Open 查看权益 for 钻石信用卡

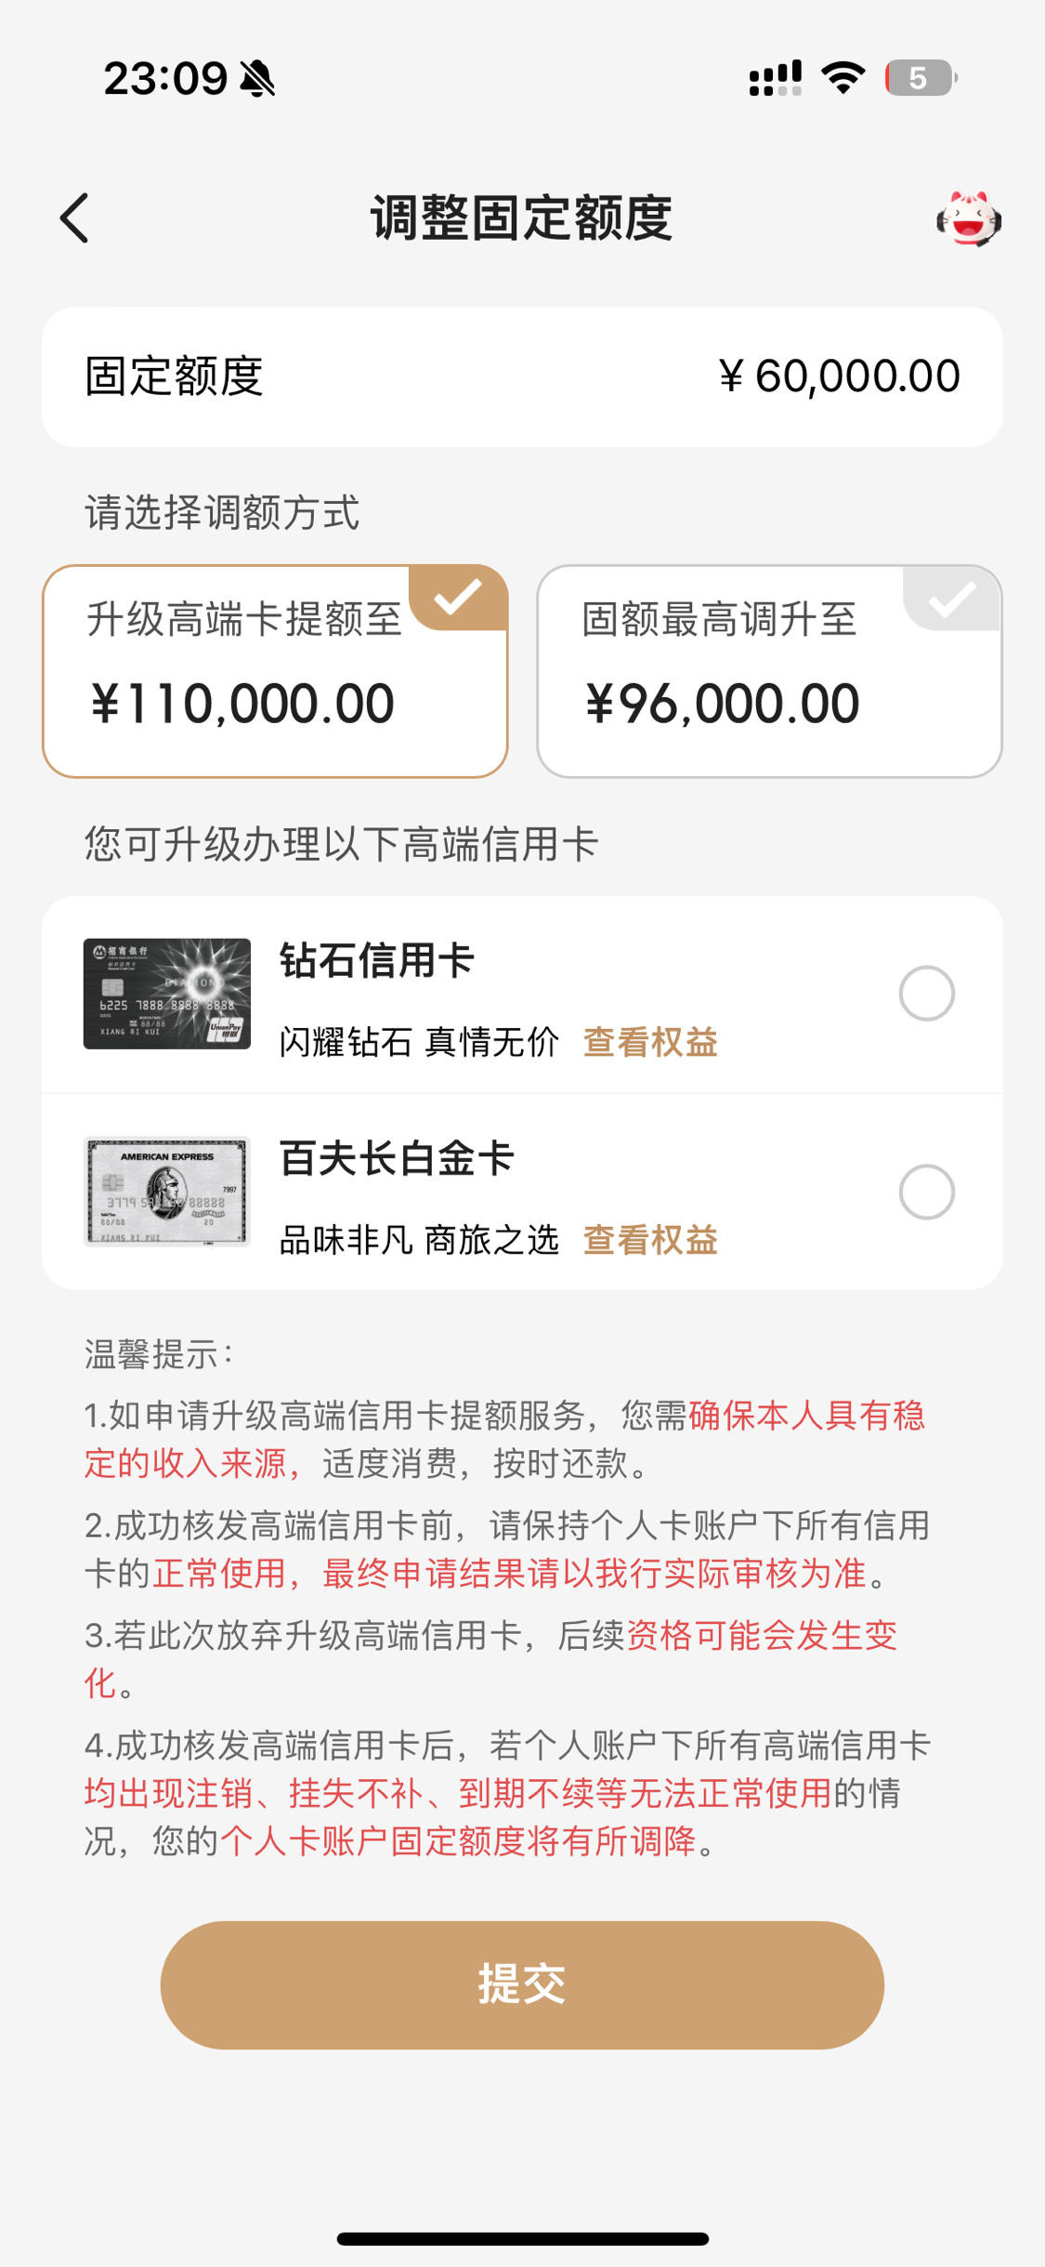pyautogui.click(x=650, y=1042)
